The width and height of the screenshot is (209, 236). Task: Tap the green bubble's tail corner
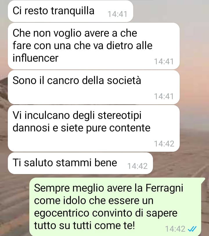pos(203,179)
